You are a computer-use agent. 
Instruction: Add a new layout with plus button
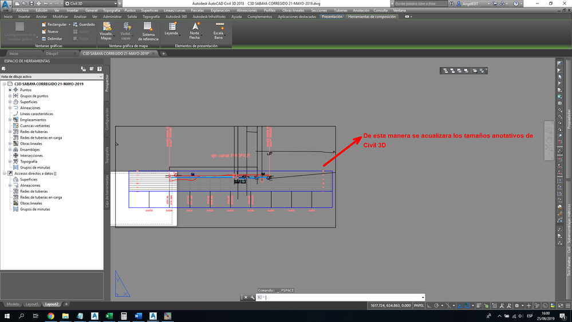click(66, 304)
